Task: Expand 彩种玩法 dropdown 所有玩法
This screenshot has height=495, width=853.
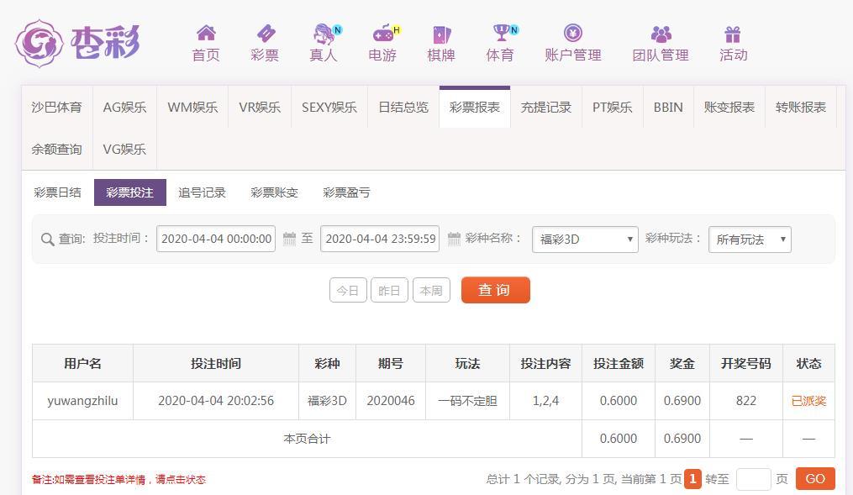Action: click(750, 240)
